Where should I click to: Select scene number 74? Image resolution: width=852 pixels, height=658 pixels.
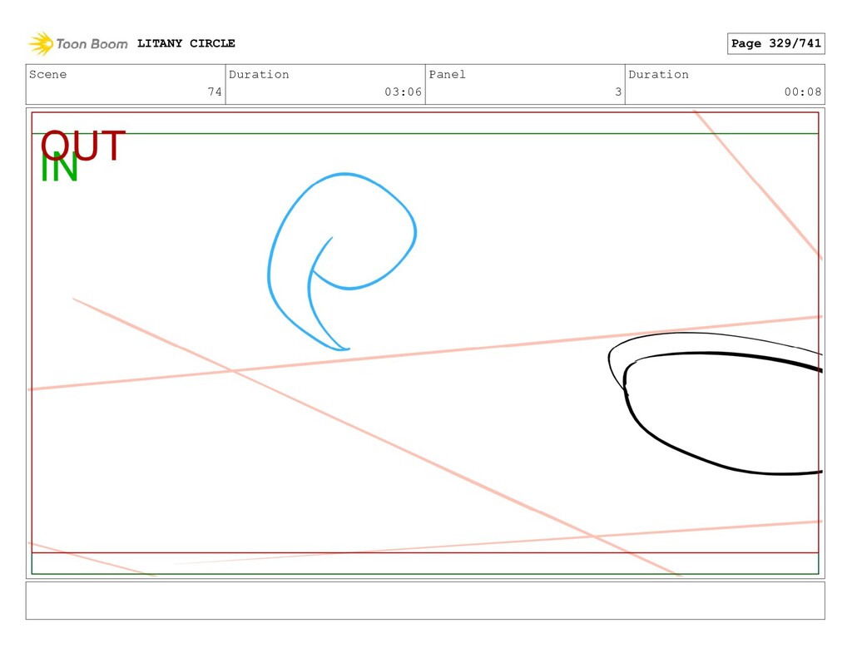coord(215,92)
